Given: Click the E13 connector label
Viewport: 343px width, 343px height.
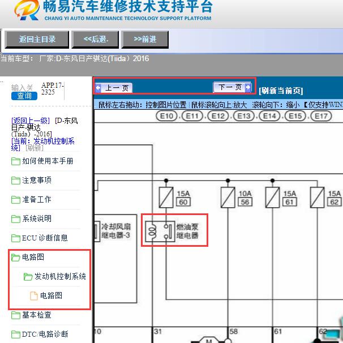Looking at the screenshot, I should [x=244, y=116].
